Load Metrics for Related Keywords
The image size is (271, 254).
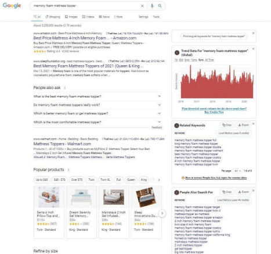point(234,133)
